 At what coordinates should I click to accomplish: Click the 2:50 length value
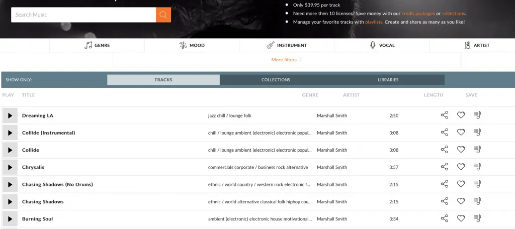[394, 116]
